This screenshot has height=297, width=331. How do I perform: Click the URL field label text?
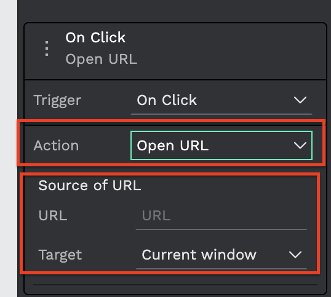(x=53, y=216)
